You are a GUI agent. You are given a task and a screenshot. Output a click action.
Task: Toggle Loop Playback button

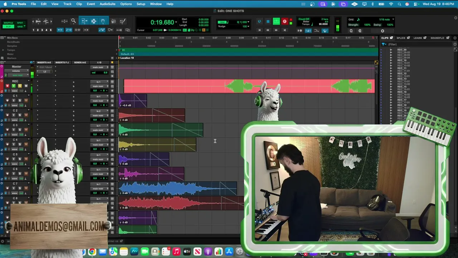[276, 21]
